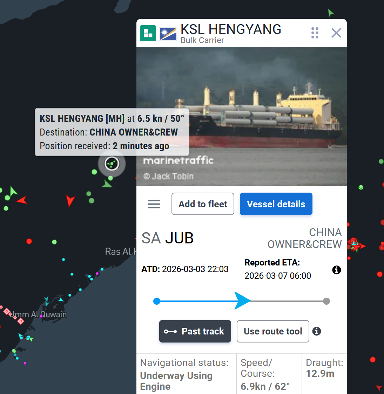Click the green arrow vessel below selected ship

(107, 184)
